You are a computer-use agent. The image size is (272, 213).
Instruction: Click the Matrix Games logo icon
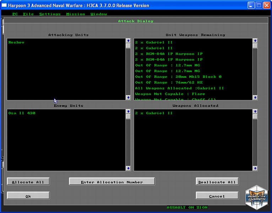[x=257, y=198]
